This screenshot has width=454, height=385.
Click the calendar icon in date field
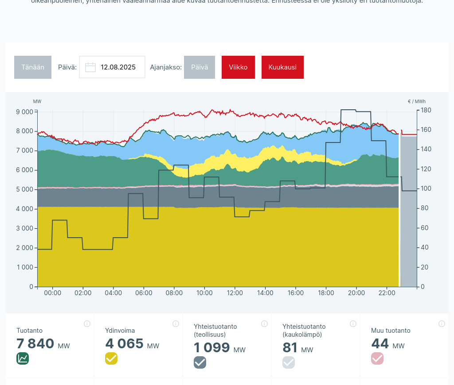click(90, 67)
